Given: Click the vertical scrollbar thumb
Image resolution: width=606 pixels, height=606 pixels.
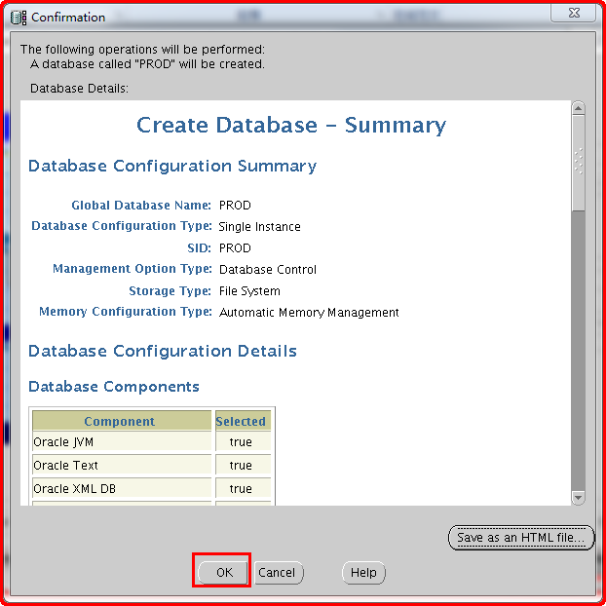Looking at the screenshot, I should [578, 163].
